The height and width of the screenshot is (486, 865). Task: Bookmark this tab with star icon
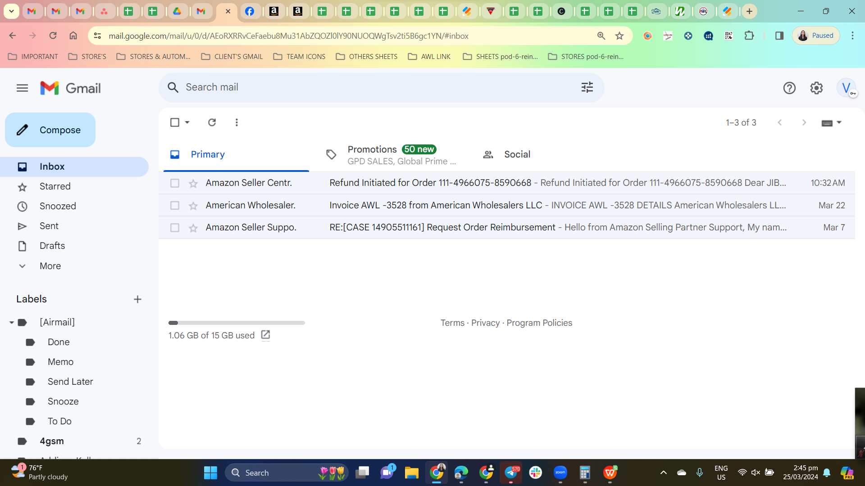click(619, 36)
